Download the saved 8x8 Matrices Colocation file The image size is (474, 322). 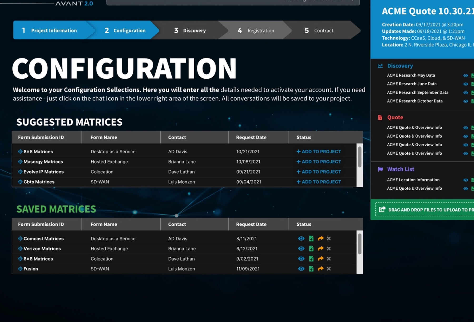pyautogui.click(x=311, y=259)
